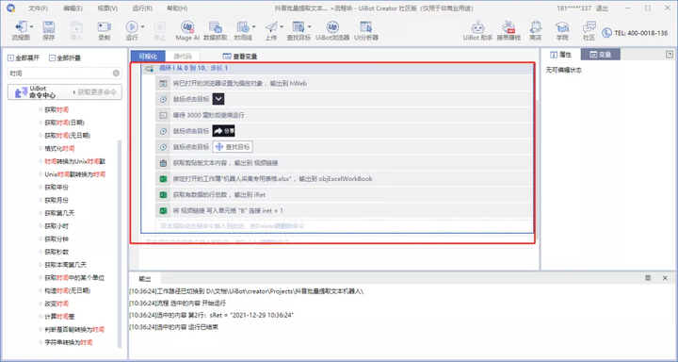Screen dimensions: 678x362
Task: Launch the 数据抓取 data scraping tool
Action: tap(215, 30)
